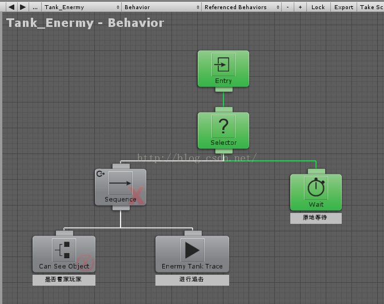The width and height of the screenshot is (384, 304).
Task: Click the 进行追击 comment box
Action: pyautogui.click(x=192, y=280)
